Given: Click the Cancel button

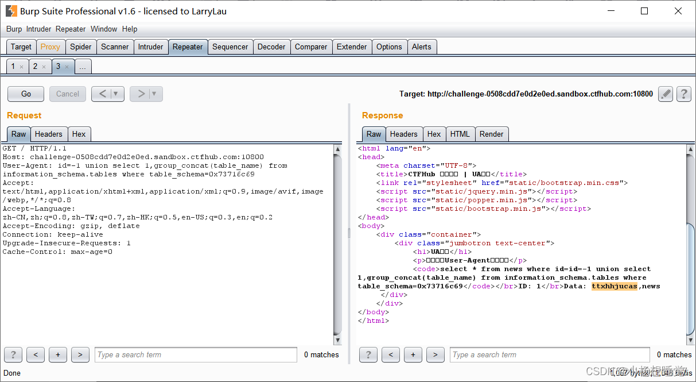Looking at the screenshot, I should pos(68,94).
